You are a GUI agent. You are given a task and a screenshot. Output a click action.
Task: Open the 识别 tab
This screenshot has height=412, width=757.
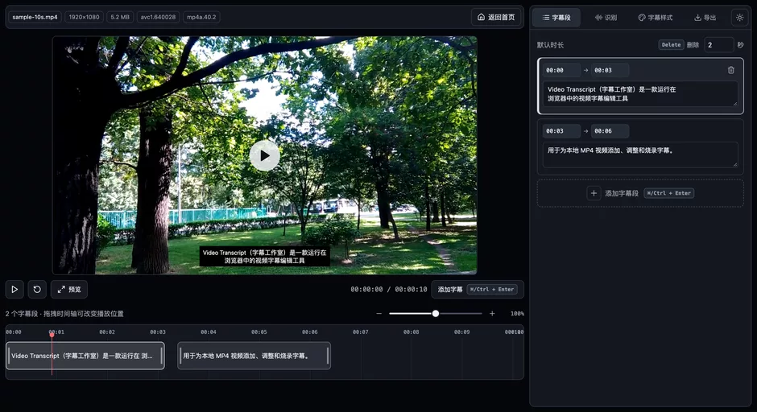click(x=606, y=18)
